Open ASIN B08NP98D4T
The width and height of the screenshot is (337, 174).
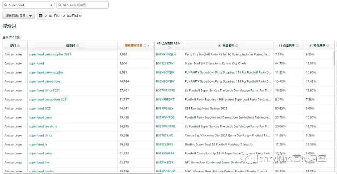point(165,99)
